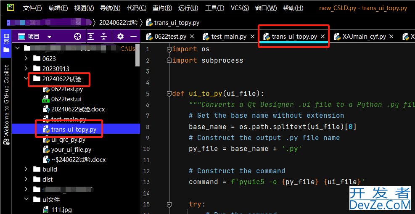415x214 pixels.
Task: Click the project tree vertical scrollbar
Action: 137,55
